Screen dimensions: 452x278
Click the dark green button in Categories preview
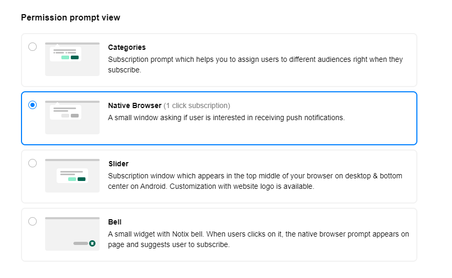pos(74,57)
